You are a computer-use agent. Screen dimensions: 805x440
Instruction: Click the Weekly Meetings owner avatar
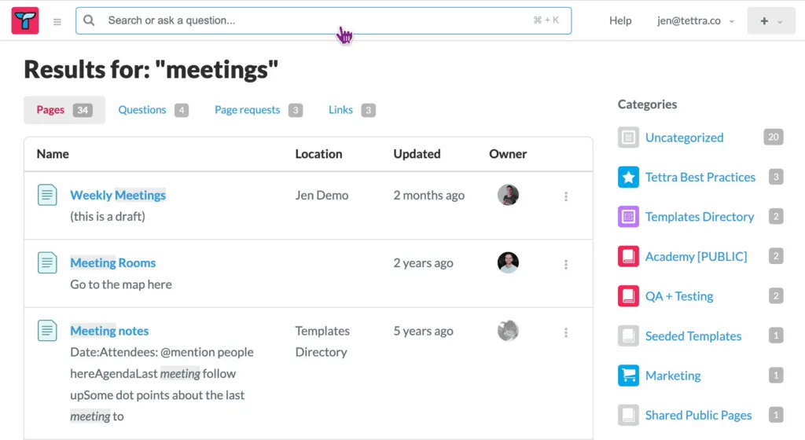(x=508, y=195)
